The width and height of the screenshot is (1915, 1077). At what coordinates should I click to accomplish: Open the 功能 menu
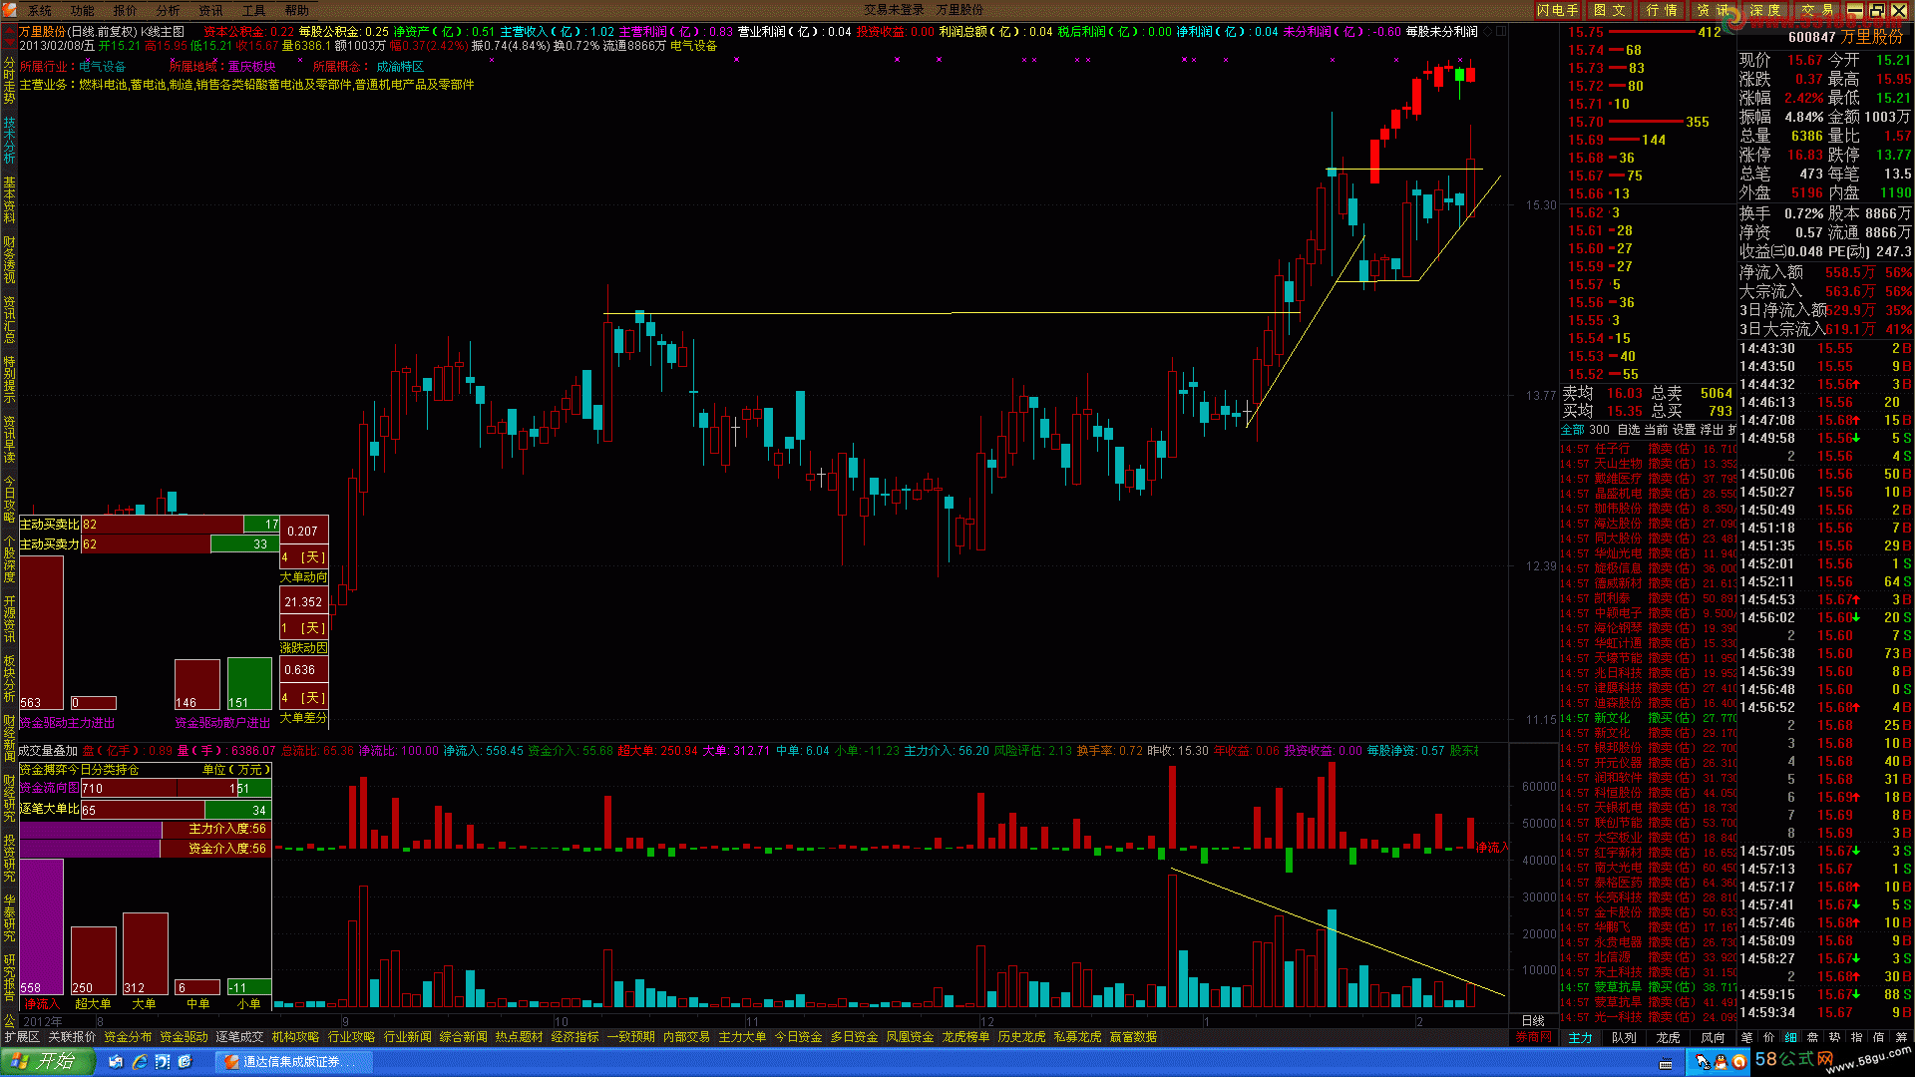pos(82,10)
